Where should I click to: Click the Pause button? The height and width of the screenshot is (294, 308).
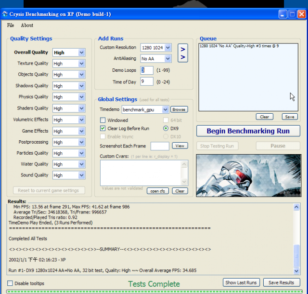278,146
